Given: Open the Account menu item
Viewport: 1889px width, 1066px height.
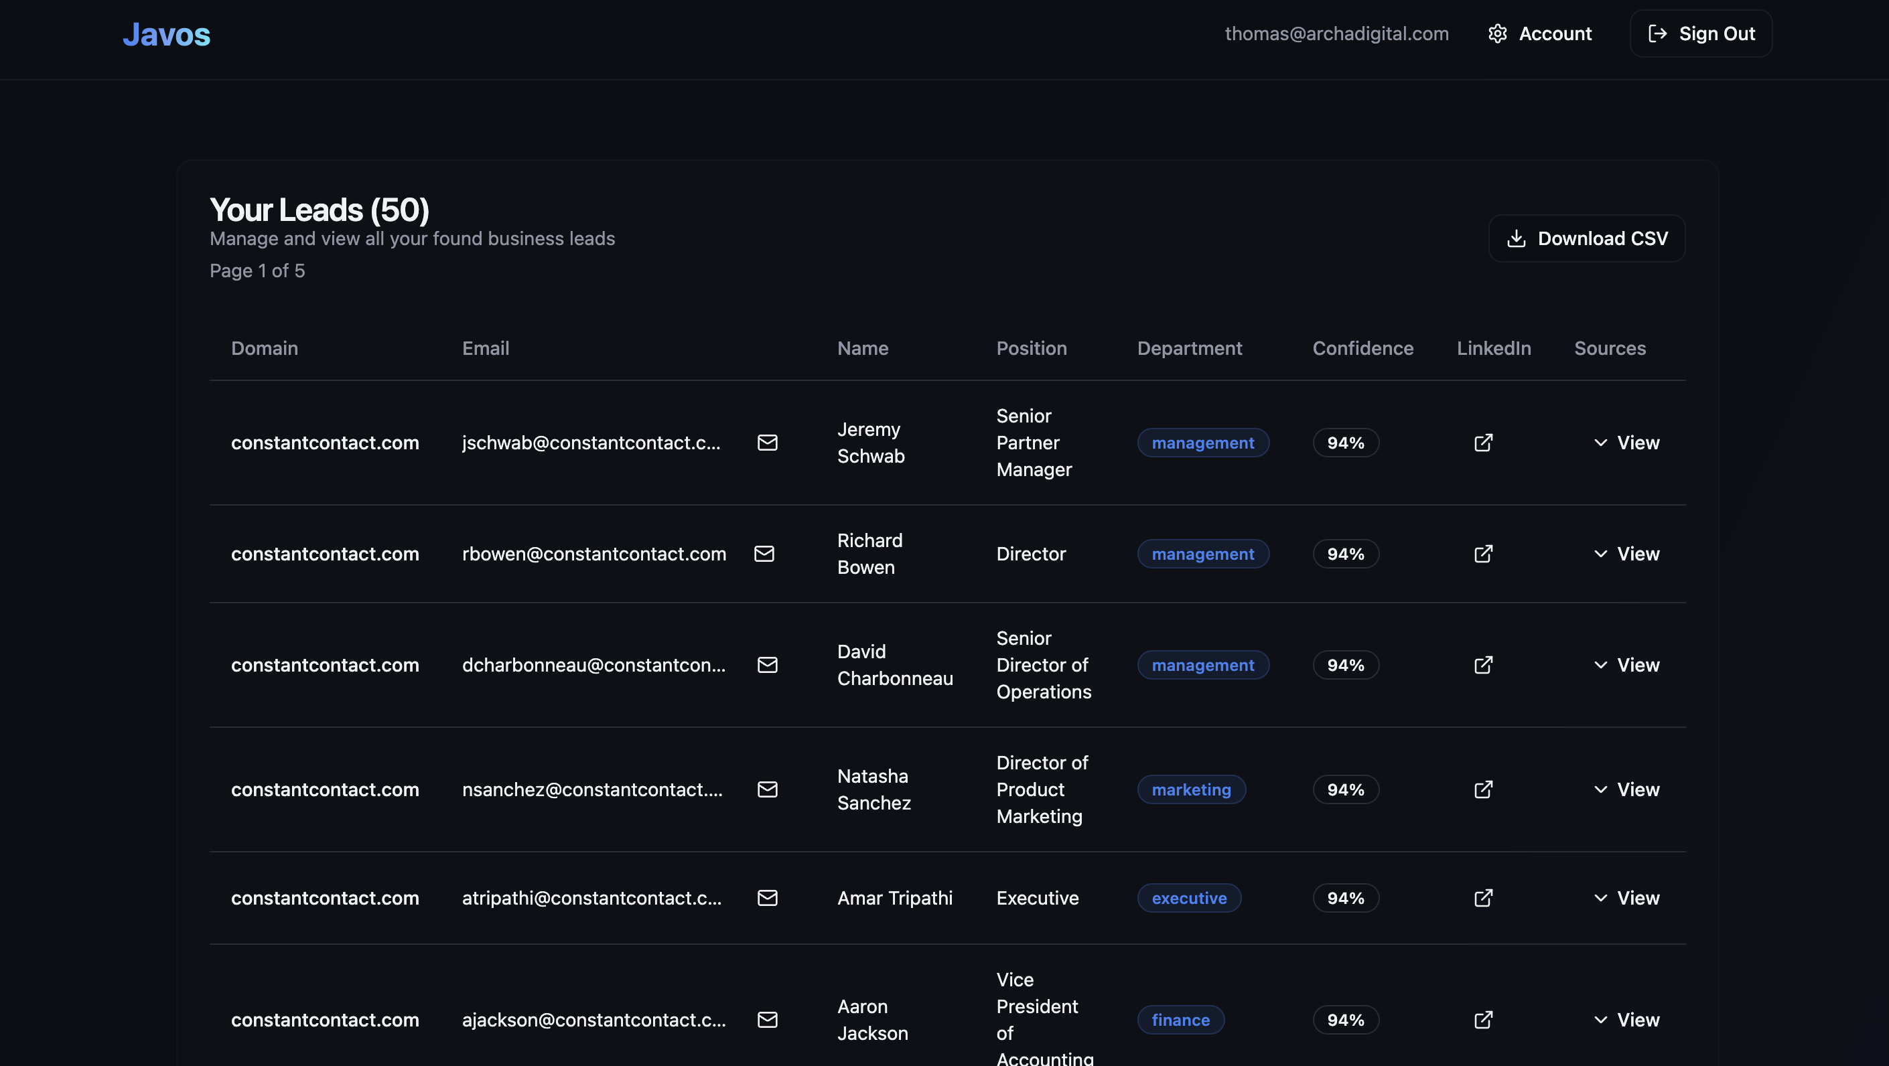Looking at the screenshot, I should tap(1539, 33).
